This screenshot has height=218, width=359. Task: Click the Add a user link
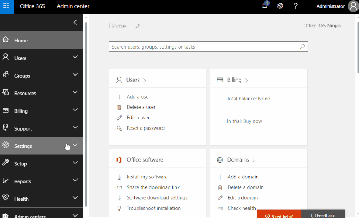(138, 97)
